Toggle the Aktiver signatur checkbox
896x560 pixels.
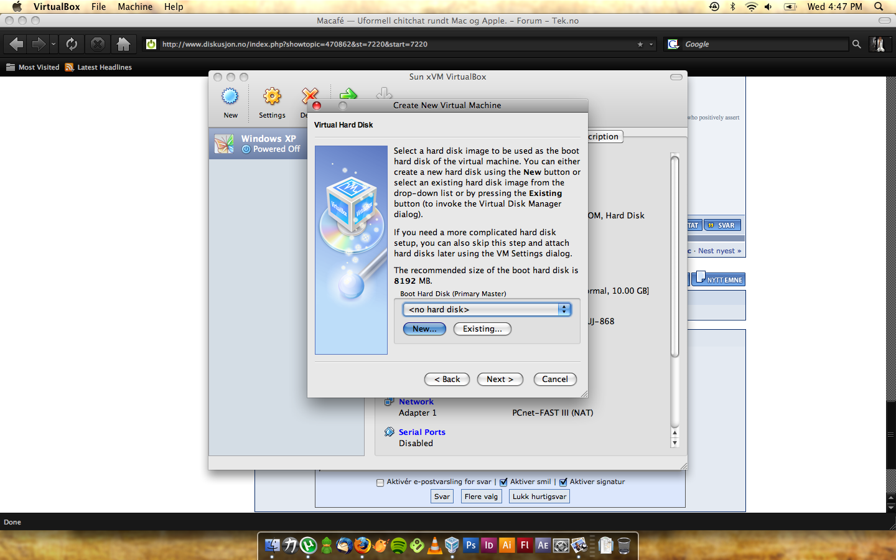563,482
